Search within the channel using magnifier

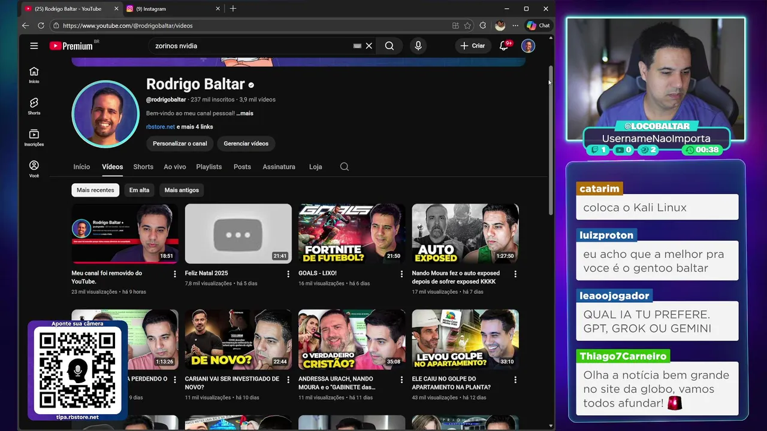[x=345, y=166]
